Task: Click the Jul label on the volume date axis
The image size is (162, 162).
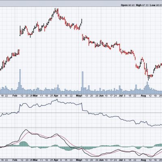Action: 121,96
